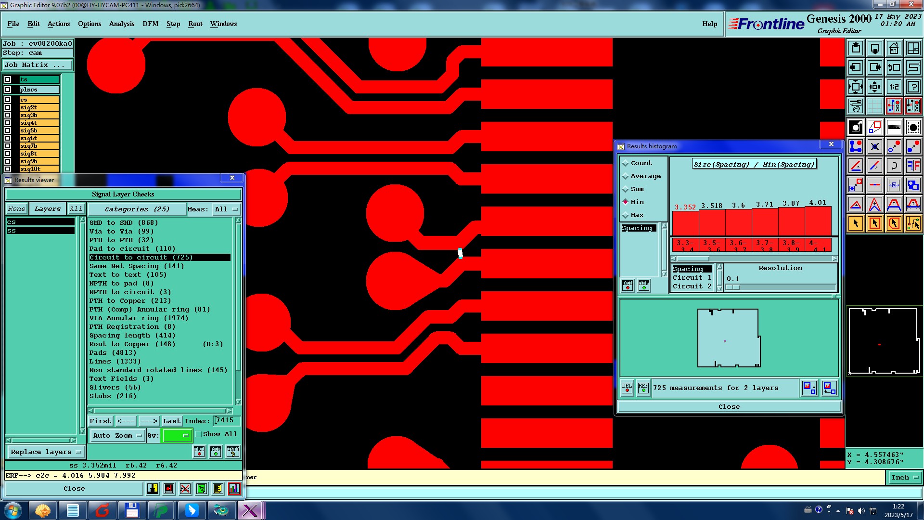Click the grid display icon
This screenshot has width=924, height=520.
(874, 106)
